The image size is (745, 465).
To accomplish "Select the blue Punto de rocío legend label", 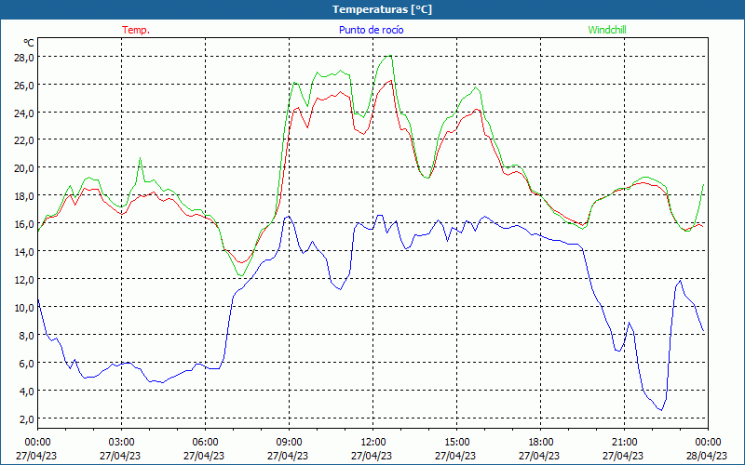I will (372, 30).
